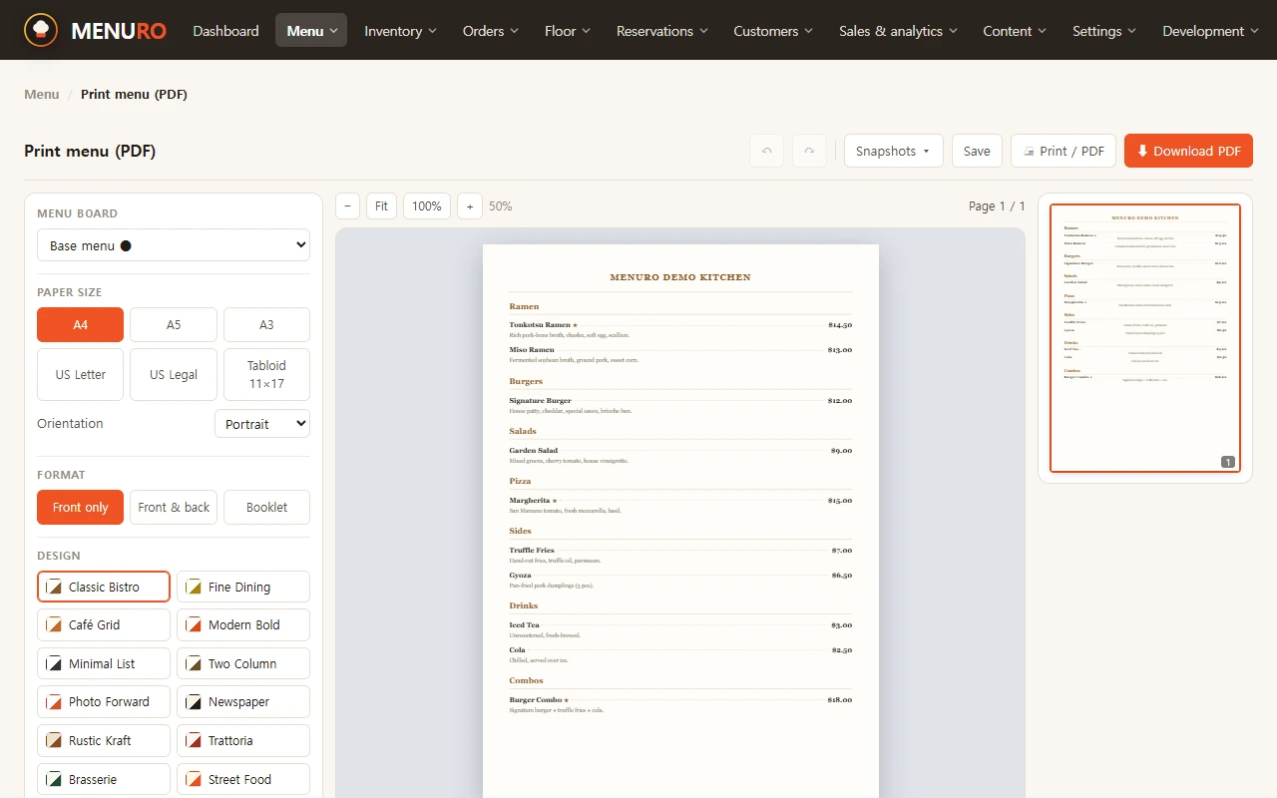The image size is (1277, 798).
Task: Click the Tonkotsu Ramen item in preview
Action: [680, 329]
